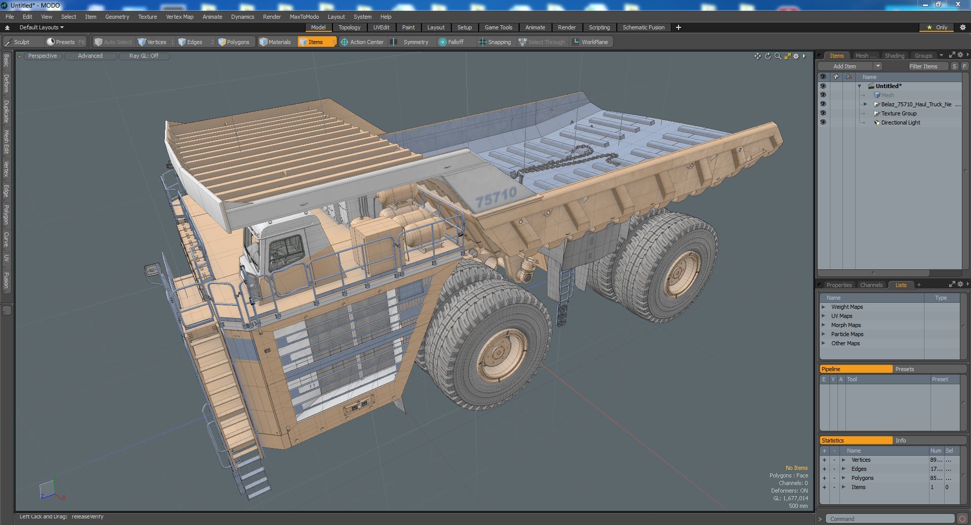Toggle visibility eye for Untitled scene
Viewport: 971px width, 525px height.
point(823,86)
